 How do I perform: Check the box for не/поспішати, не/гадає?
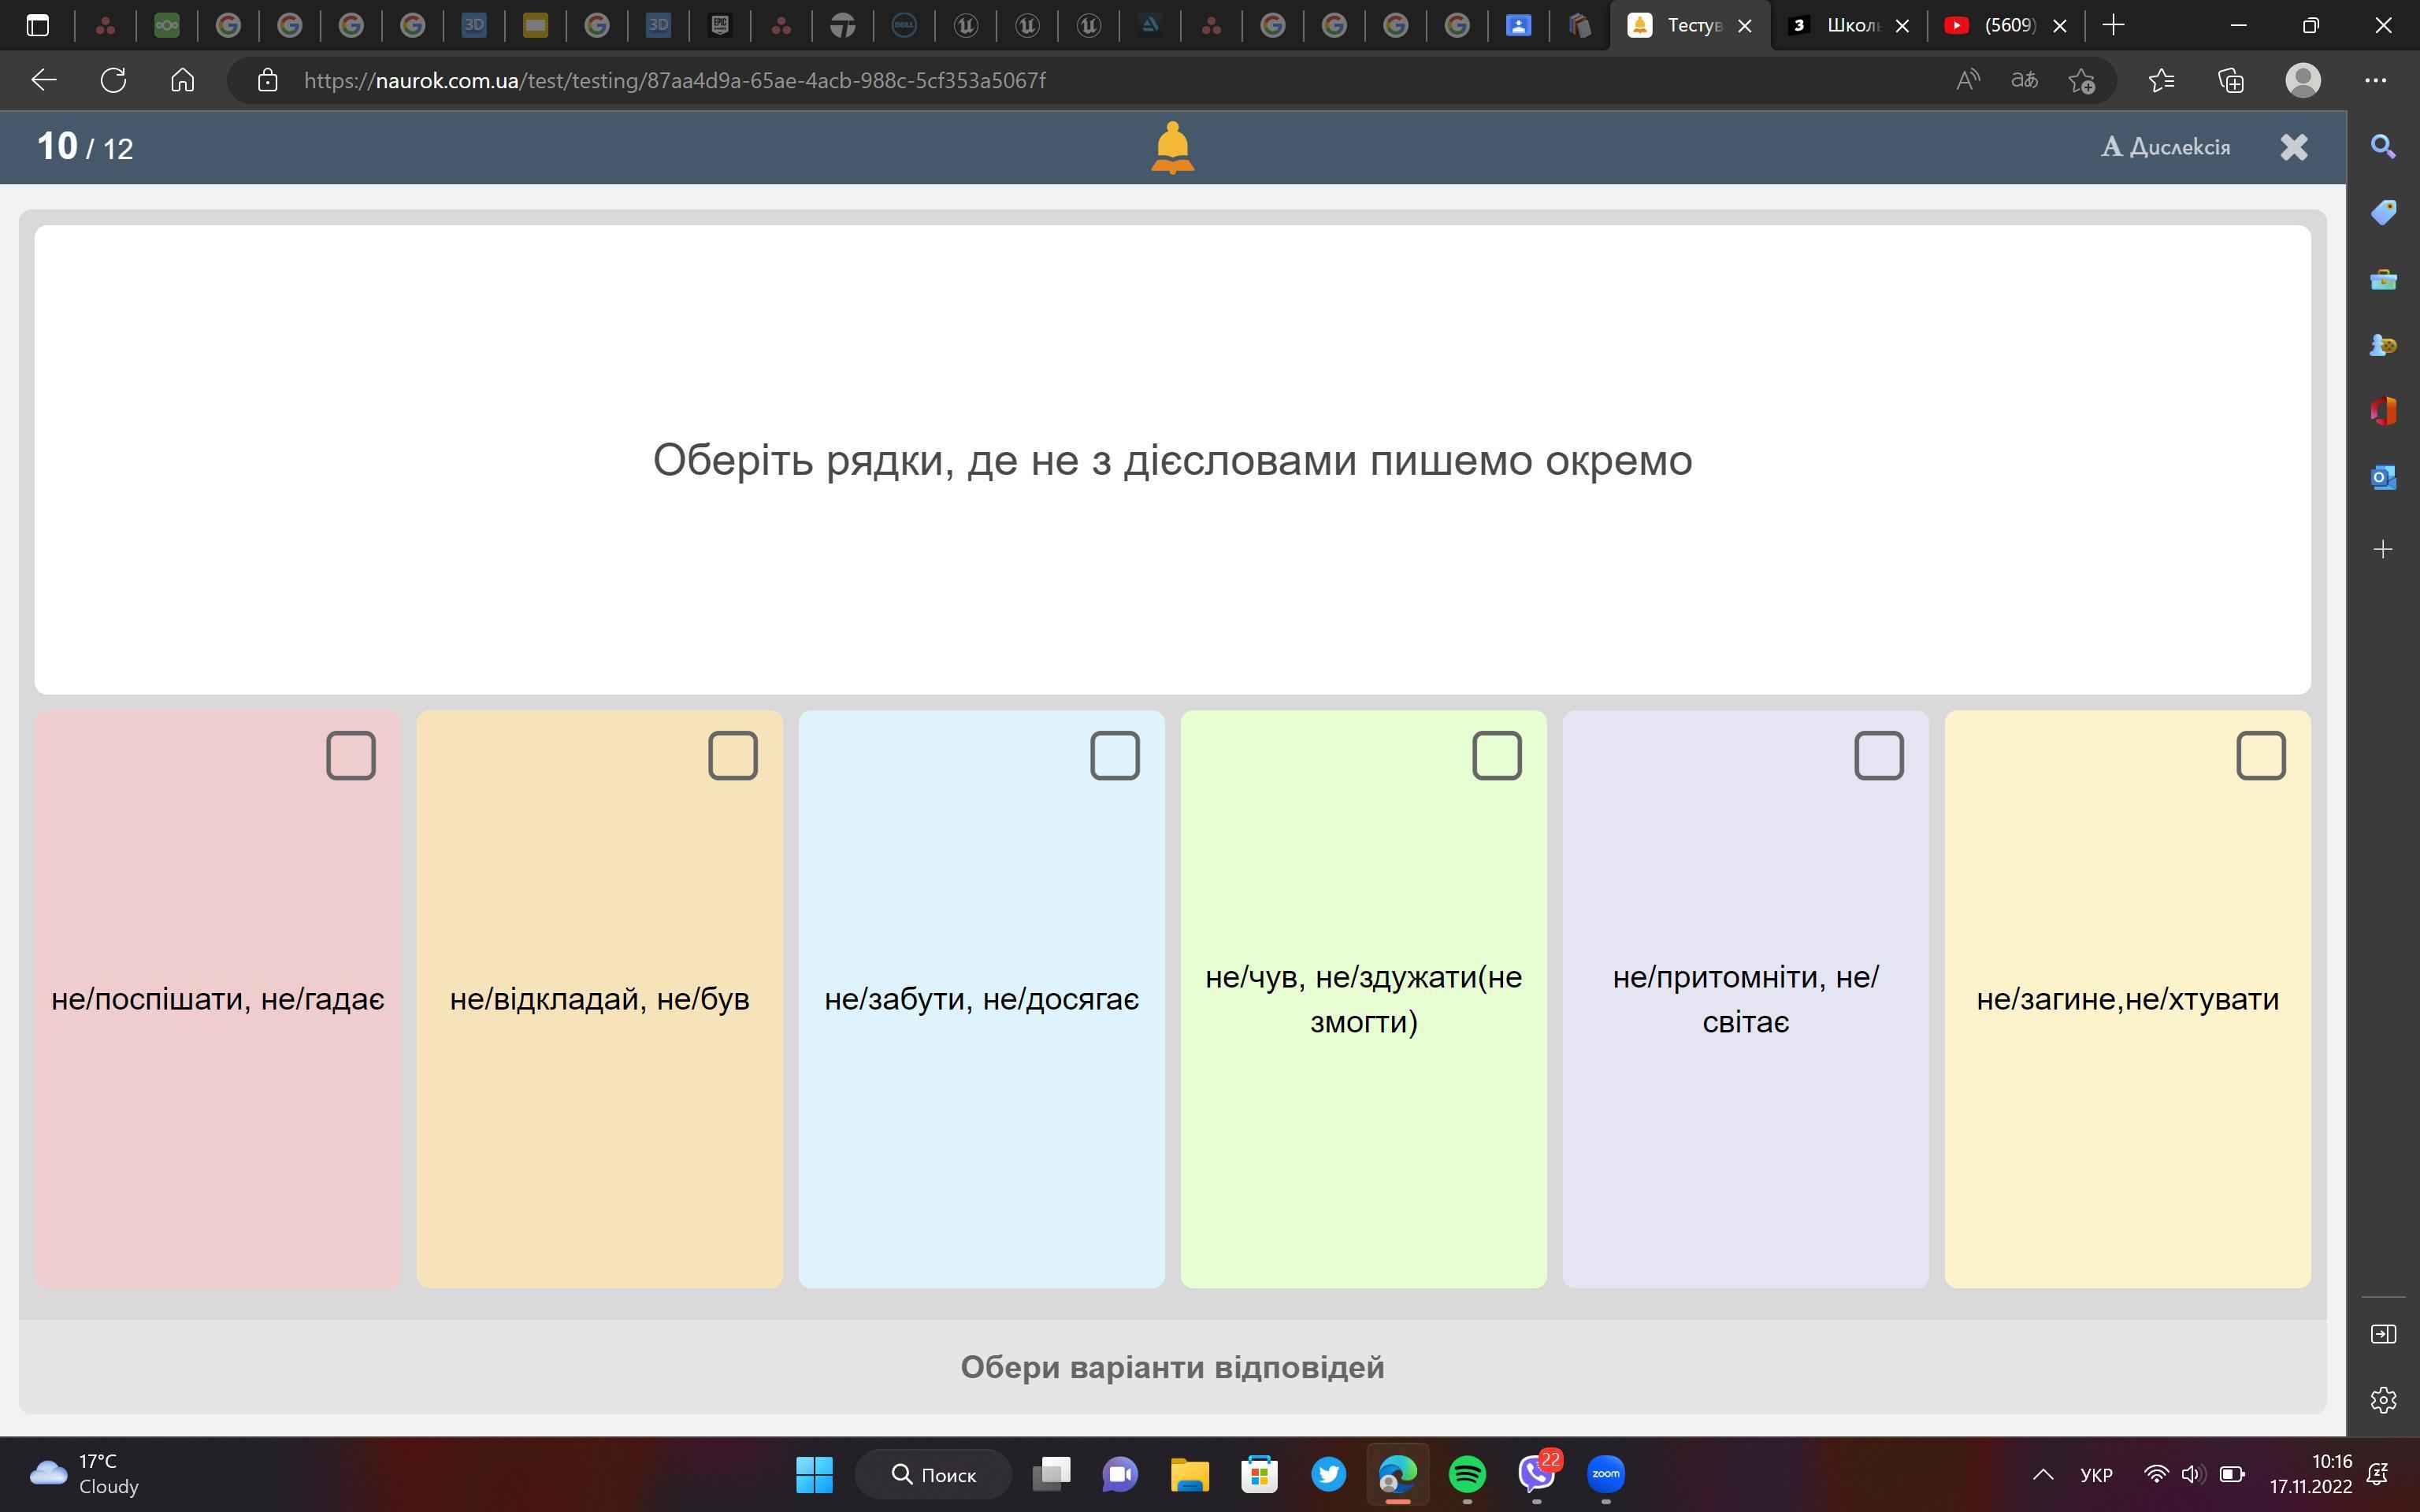point(350,756)
